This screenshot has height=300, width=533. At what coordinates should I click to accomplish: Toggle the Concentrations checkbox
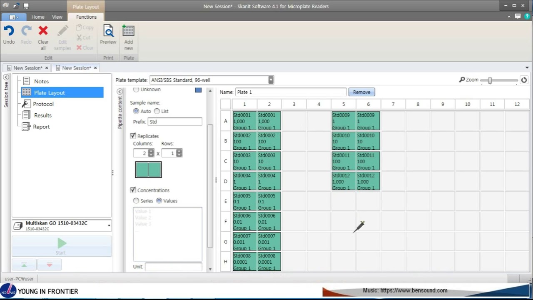pos(133,190)
